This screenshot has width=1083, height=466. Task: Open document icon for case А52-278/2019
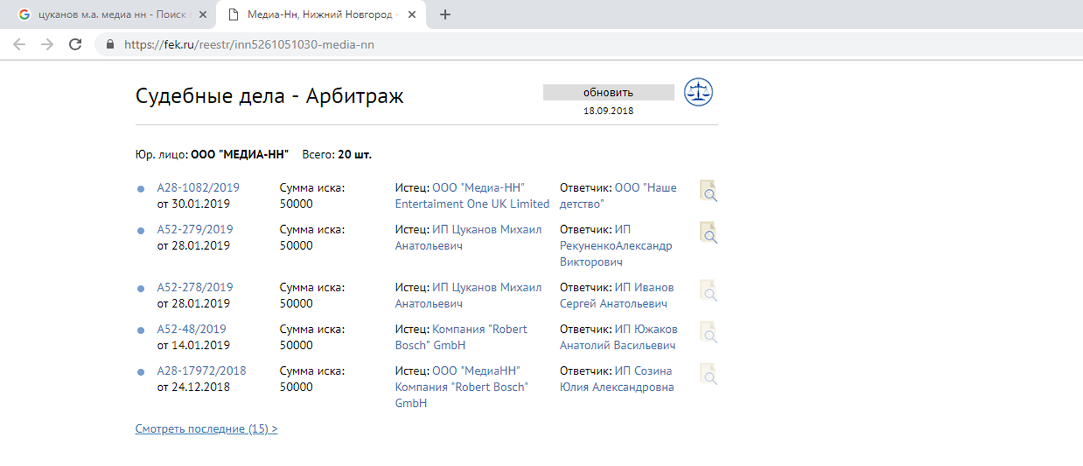coord(709,291)
